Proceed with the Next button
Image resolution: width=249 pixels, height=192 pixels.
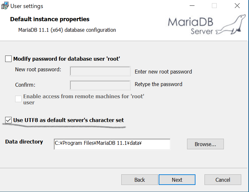177,180
